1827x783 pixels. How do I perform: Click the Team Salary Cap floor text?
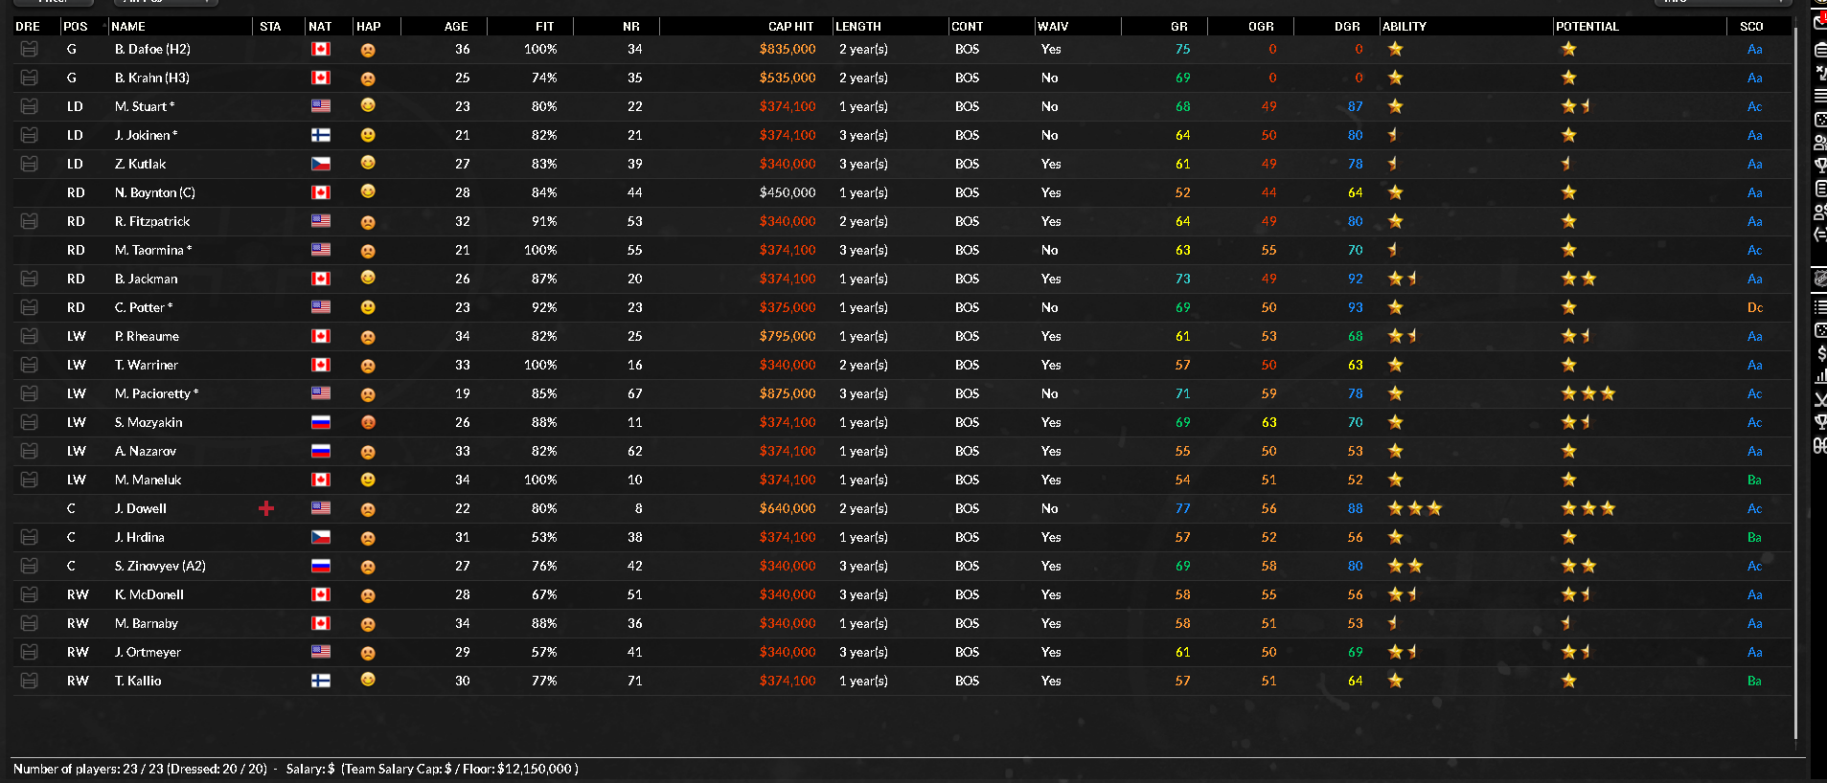pos(460,769)
